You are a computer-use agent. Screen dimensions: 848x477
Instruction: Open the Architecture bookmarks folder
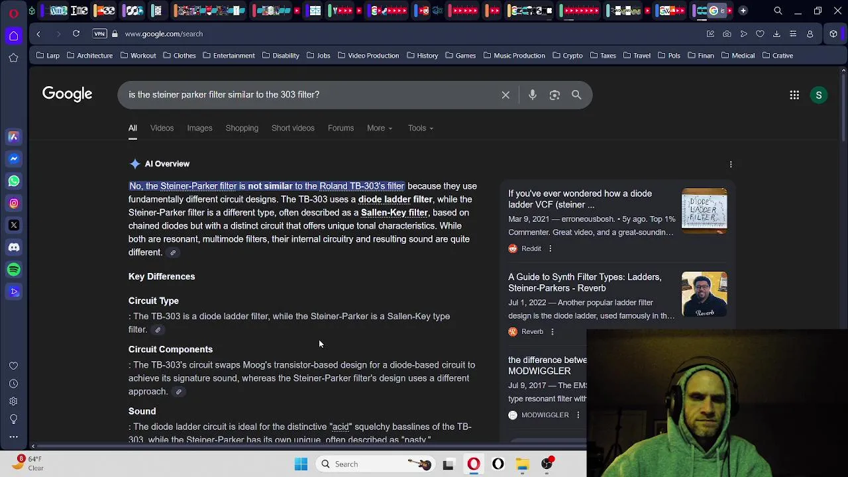click(89, 56)
